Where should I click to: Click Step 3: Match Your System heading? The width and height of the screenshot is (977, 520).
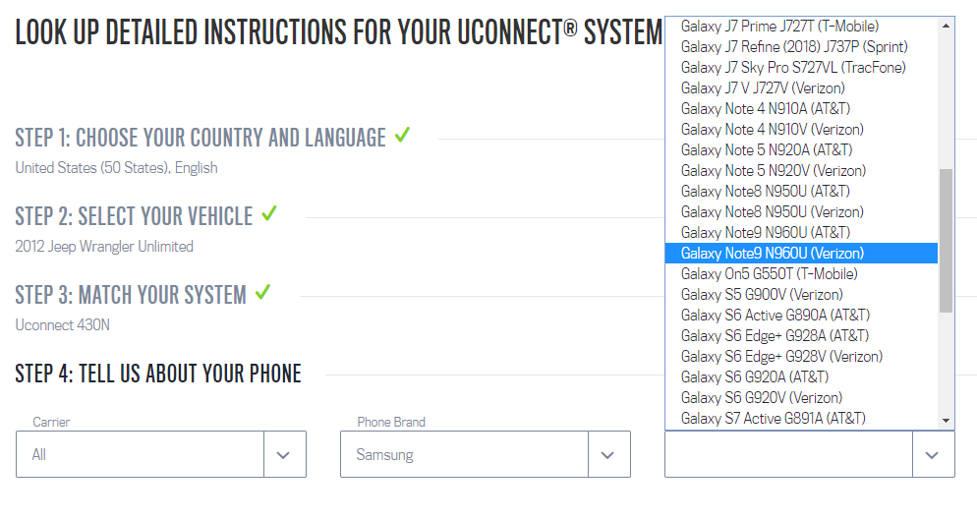click(131, 294)
